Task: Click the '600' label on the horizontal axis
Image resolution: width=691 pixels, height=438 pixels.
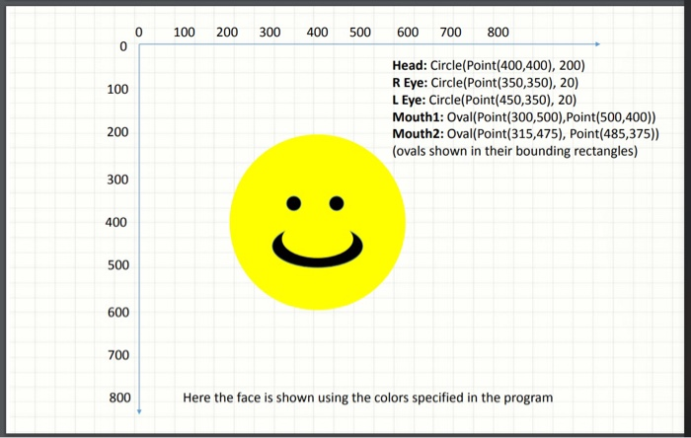Action: point(408,33)
